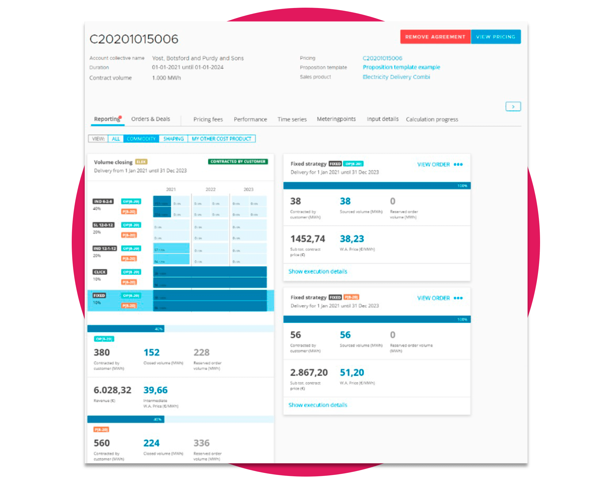The height and width of the screenshot is (491, 613).
Task: View order for P[8-20] fixed strategy
Action: (433, 298)
